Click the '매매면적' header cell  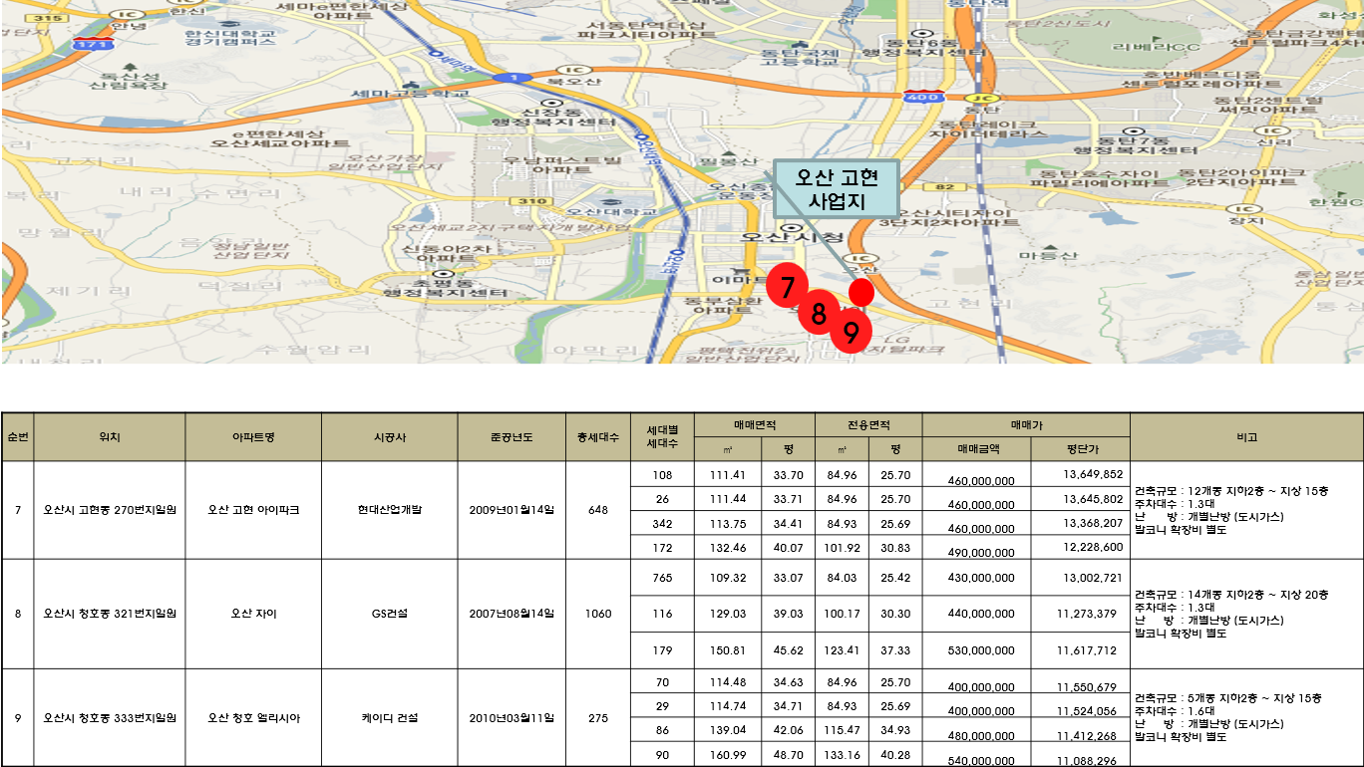[x=755, y=424]
